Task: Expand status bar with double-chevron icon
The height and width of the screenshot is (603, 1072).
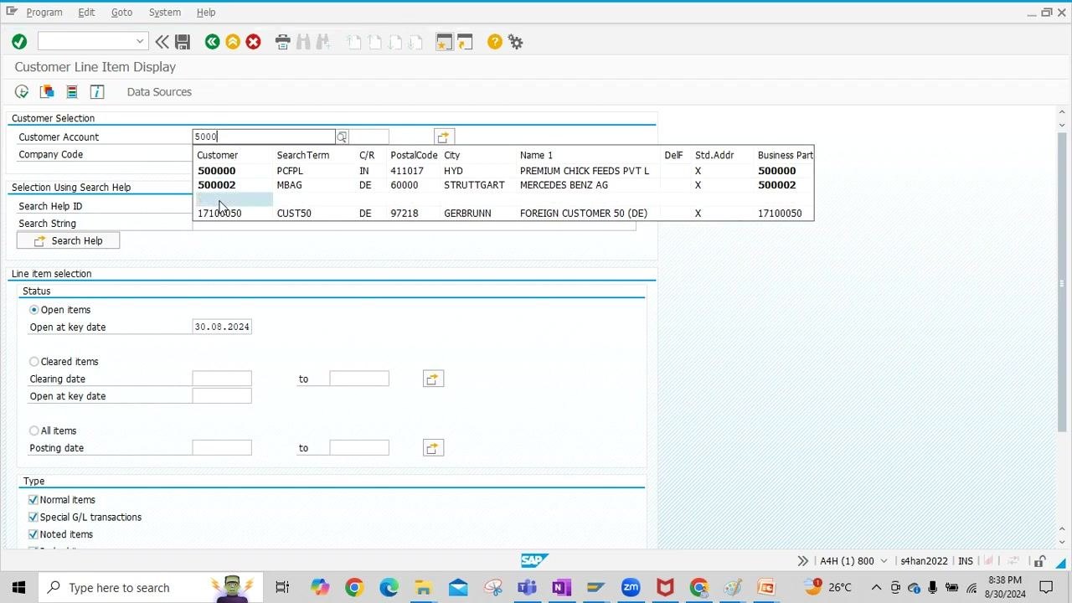Action: tap(802, 561)
